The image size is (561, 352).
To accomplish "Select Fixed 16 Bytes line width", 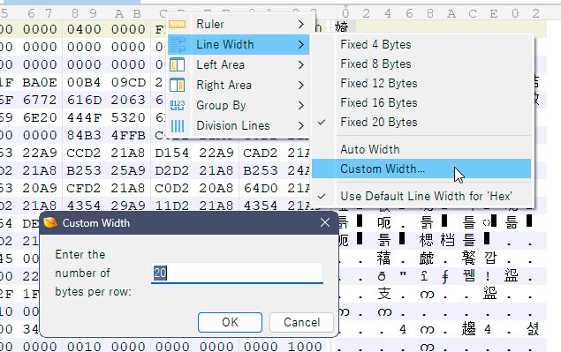I will [421, 103].
